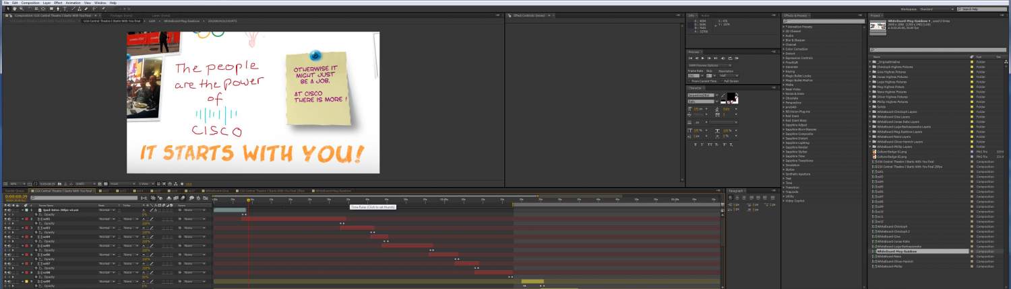
Task: Select the Selection tool in toolbar
Action: 8,9
